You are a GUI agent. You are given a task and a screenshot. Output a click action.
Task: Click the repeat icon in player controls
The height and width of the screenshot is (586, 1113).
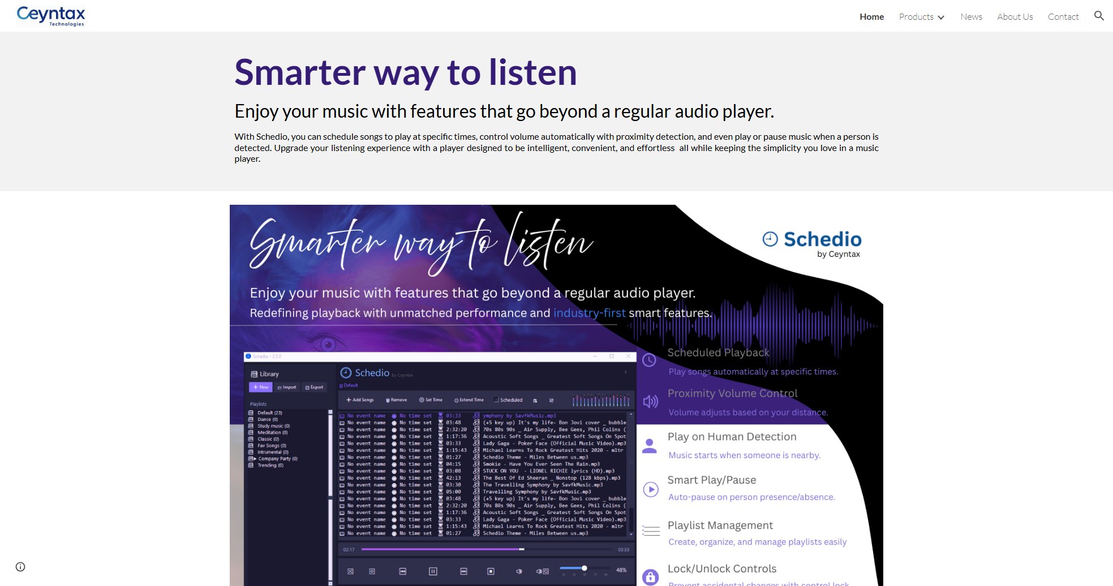point(372,571)
